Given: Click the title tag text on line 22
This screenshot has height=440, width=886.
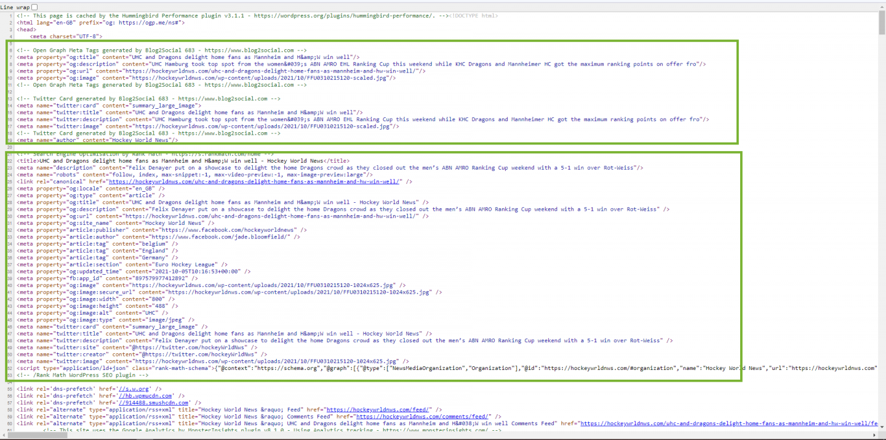Looking at the screenshot, I should tap(185, 161).
